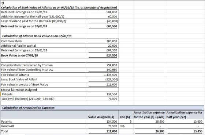The height and width of the screenshot is (135, 205).
Task: Click the bold 211,000 in Total row
Action: [x=103, y=131]
